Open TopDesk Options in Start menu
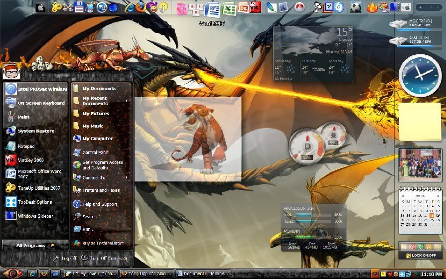The height and width of the screenshot is (280, 446). coord(34,202)
